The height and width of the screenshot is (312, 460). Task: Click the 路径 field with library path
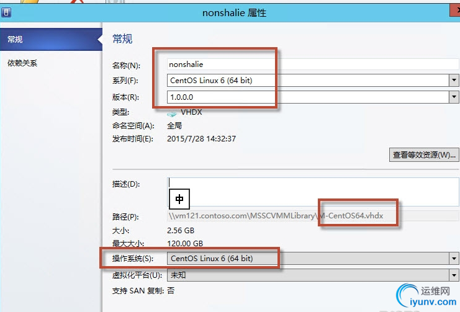[313, 216]
